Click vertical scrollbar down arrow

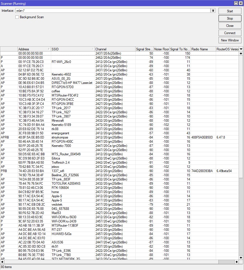click(x=241, y=258)
